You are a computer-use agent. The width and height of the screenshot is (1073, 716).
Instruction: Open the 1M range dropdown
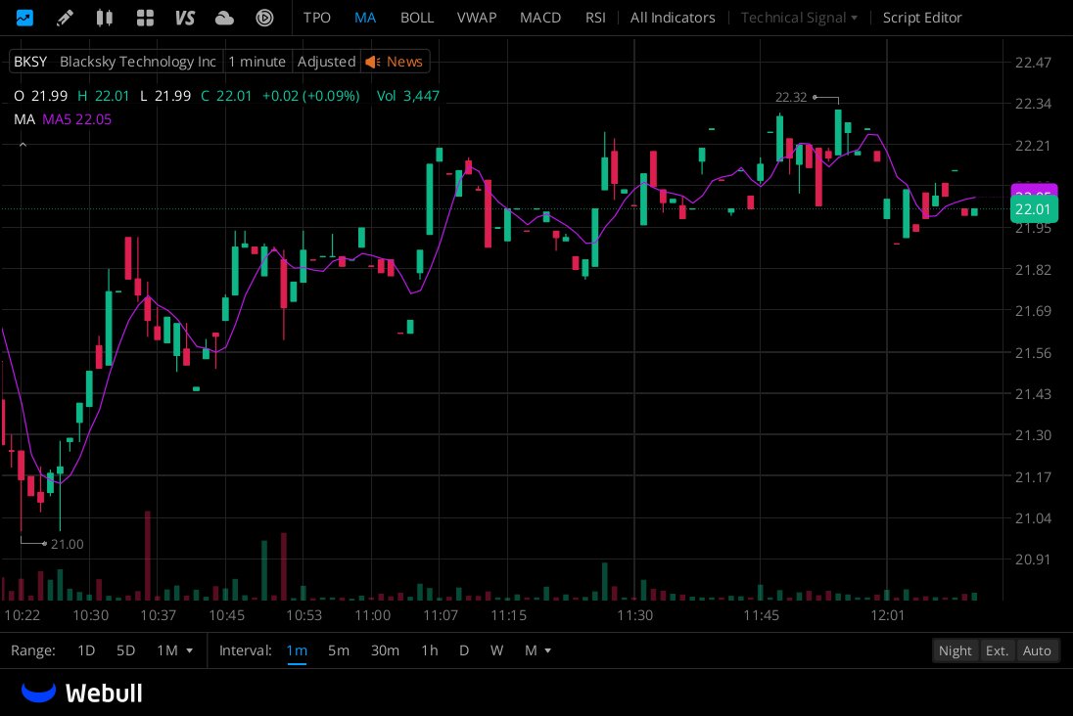point(174,650)
